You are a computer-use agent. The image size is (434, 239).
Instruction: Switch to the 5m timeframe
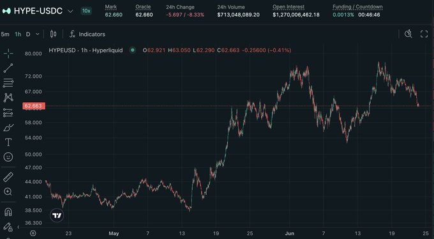coord(5,35)
